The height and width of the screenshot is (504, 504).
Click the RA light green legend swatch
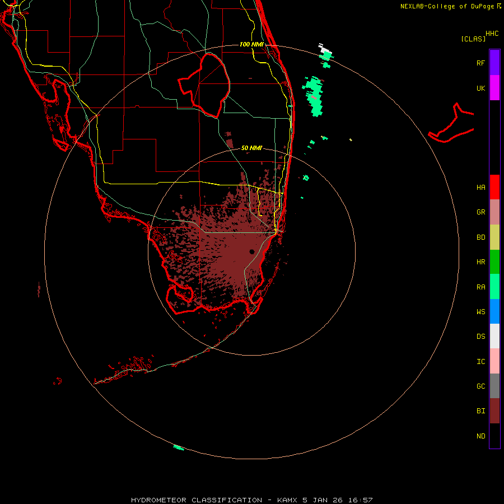click(494, 287)
